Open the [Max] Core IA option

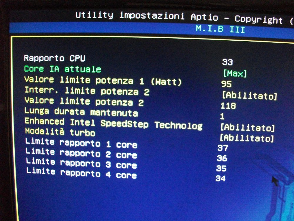(235, 73)
